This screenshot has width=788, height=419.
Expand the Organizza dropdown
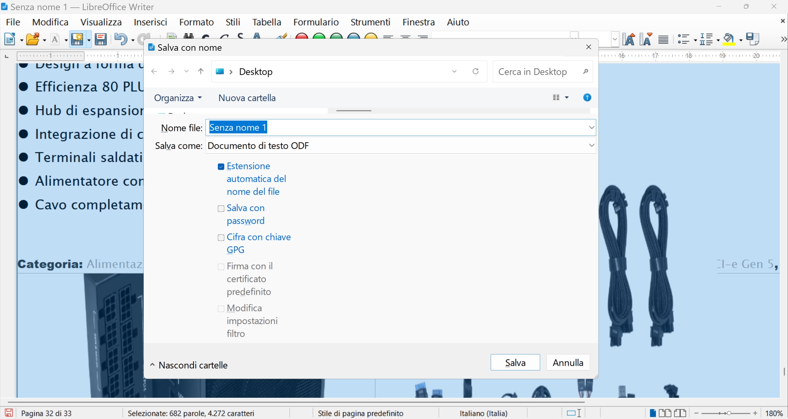coord(178,98)
